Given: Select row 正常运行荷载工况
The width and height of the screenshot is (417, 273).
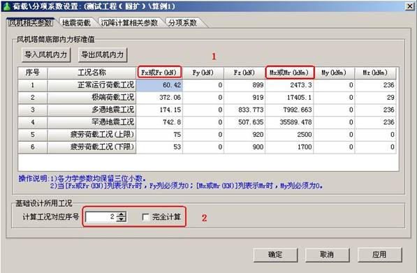Looking at the screenshot, I should 92,85.
